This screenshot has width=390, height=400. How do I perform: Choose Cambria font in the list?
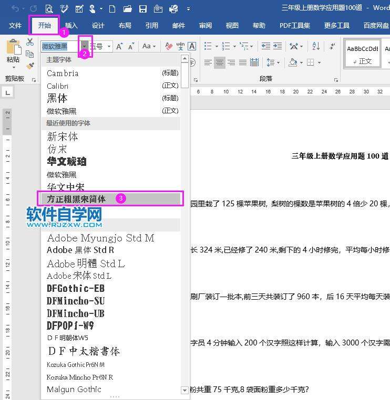(111, 73)
